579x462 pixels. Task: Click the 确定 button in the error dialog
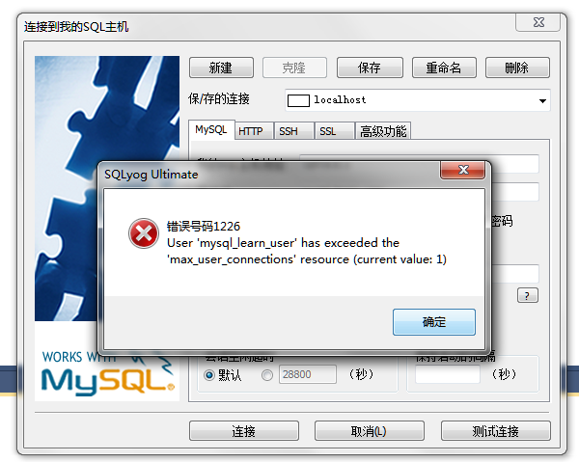[434, 322]
